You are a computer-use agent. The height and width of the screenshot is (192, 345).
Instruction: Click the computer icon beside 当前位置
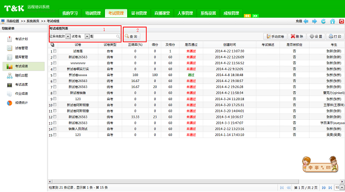pos(3,21)
